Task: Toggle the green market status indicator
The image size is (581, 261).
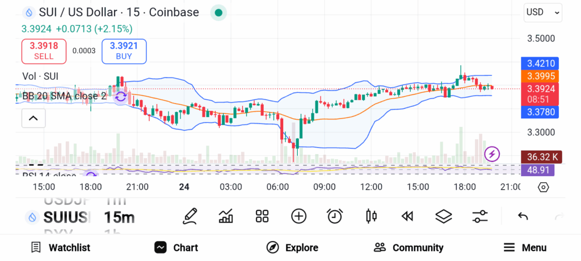Action: click(218, 12)
